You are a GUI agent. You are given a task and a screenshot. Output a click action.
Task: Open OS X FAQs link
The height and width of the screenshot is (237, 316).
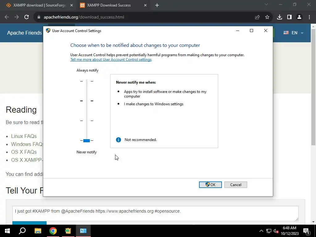(24, 152)
